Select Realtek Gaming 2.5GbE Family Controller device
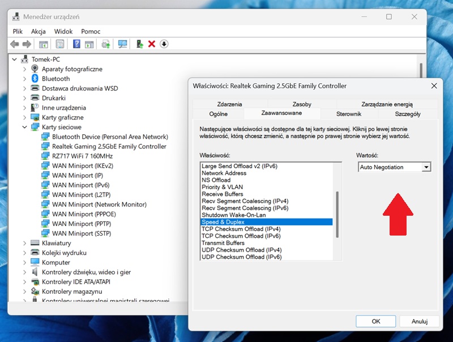 point(109,146)
